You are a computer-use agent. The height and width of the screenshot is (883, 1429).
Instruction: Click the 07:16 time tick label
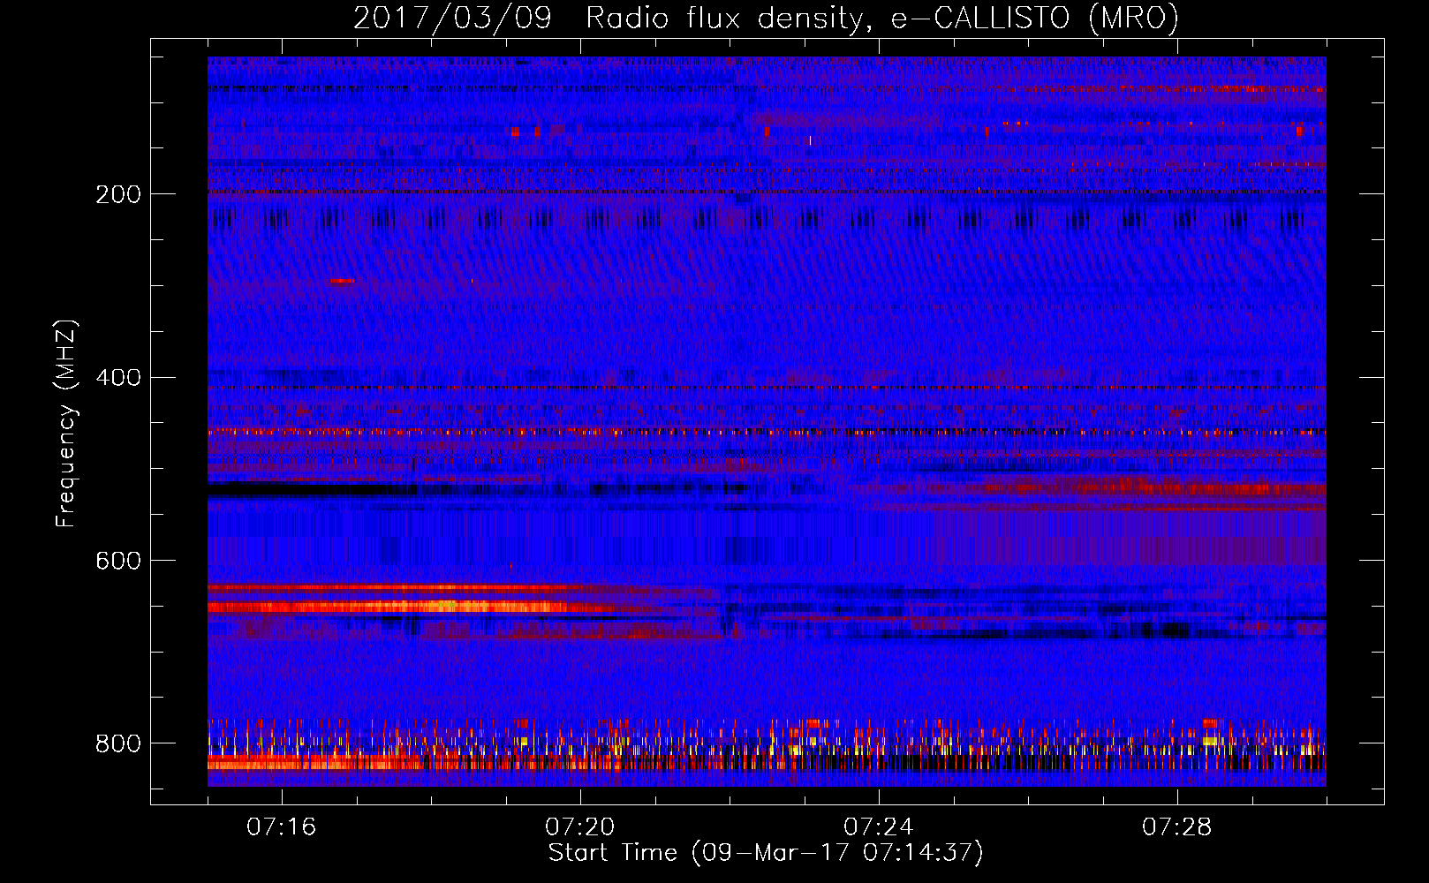click(282, 827)
